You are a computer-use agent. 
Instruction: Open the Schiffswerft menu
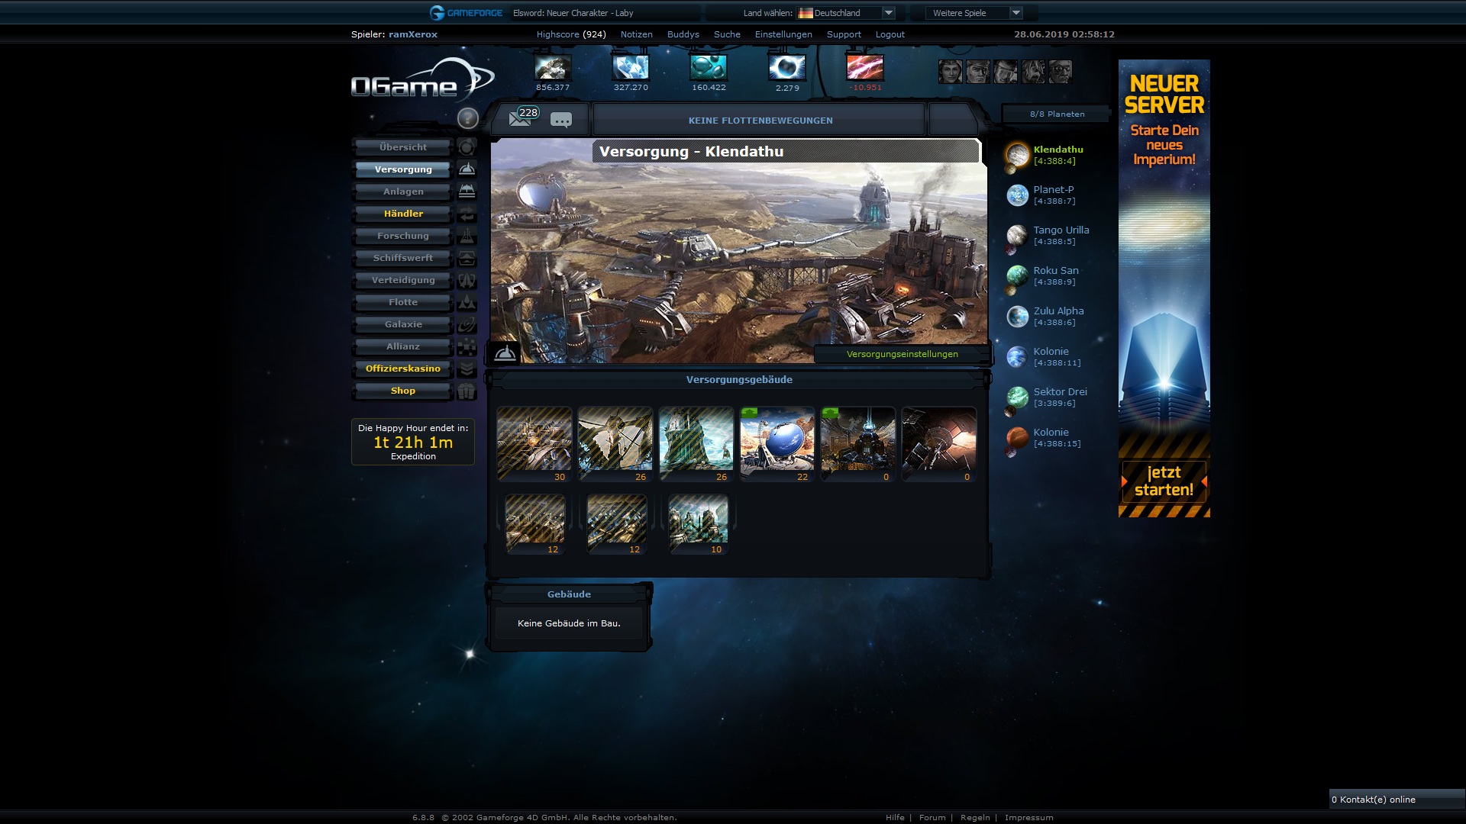pos(403,258)
